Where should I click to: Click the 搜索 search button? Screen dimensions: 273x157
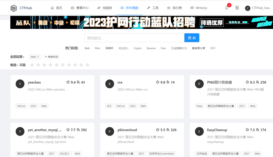[x=192, y=38]
